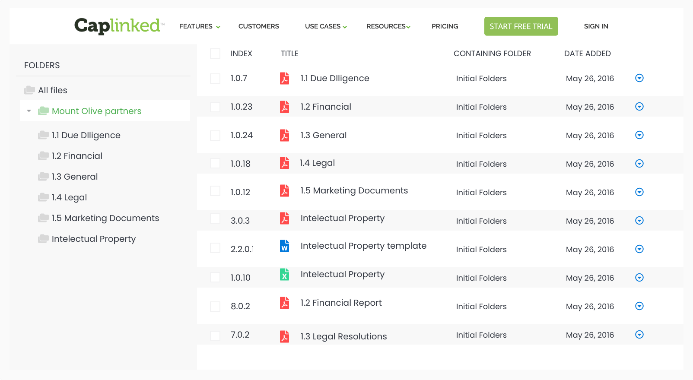
Task: Click the PDF icon for 1.1 Due Dlligence file
Action: (284, 78)
